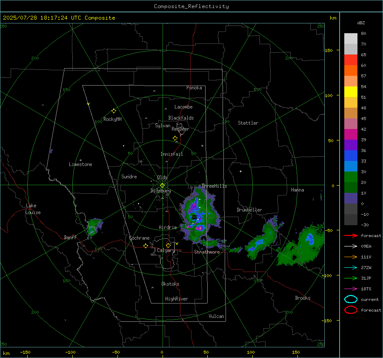
Task: Click the Ponoka town label
Action: tap(194, 88)
